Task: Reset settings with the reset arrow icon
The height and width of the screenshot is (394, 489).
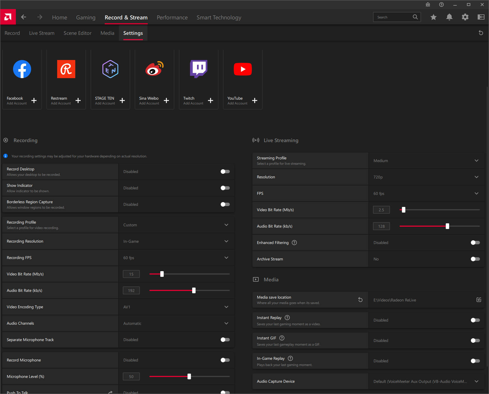Action: (481, 33)
